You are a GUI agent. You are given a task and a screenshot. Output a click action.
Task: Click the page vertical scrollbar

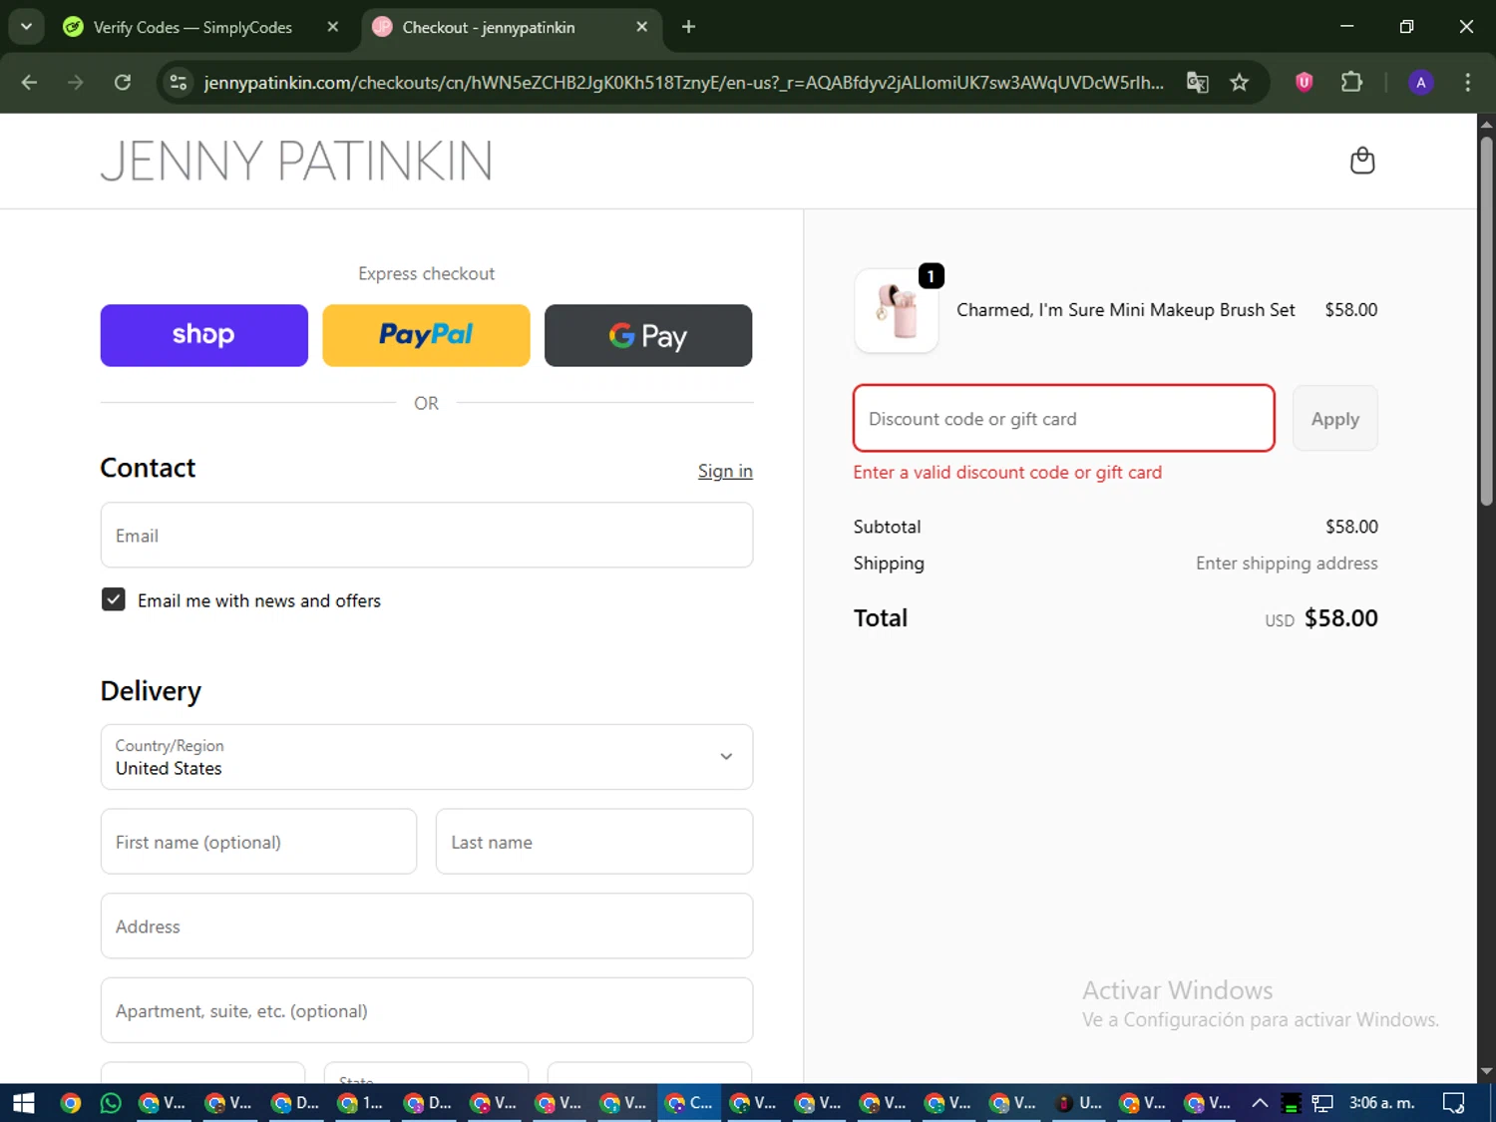(1486, 319)
